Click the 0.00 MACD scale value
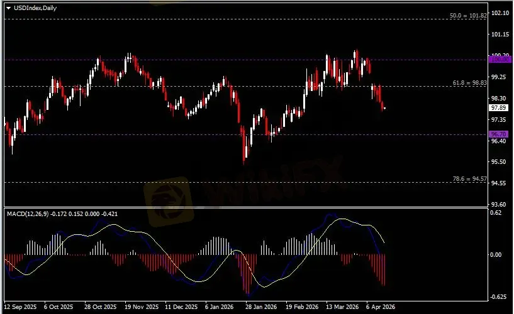514x314 pixels. tap(496, 254)
